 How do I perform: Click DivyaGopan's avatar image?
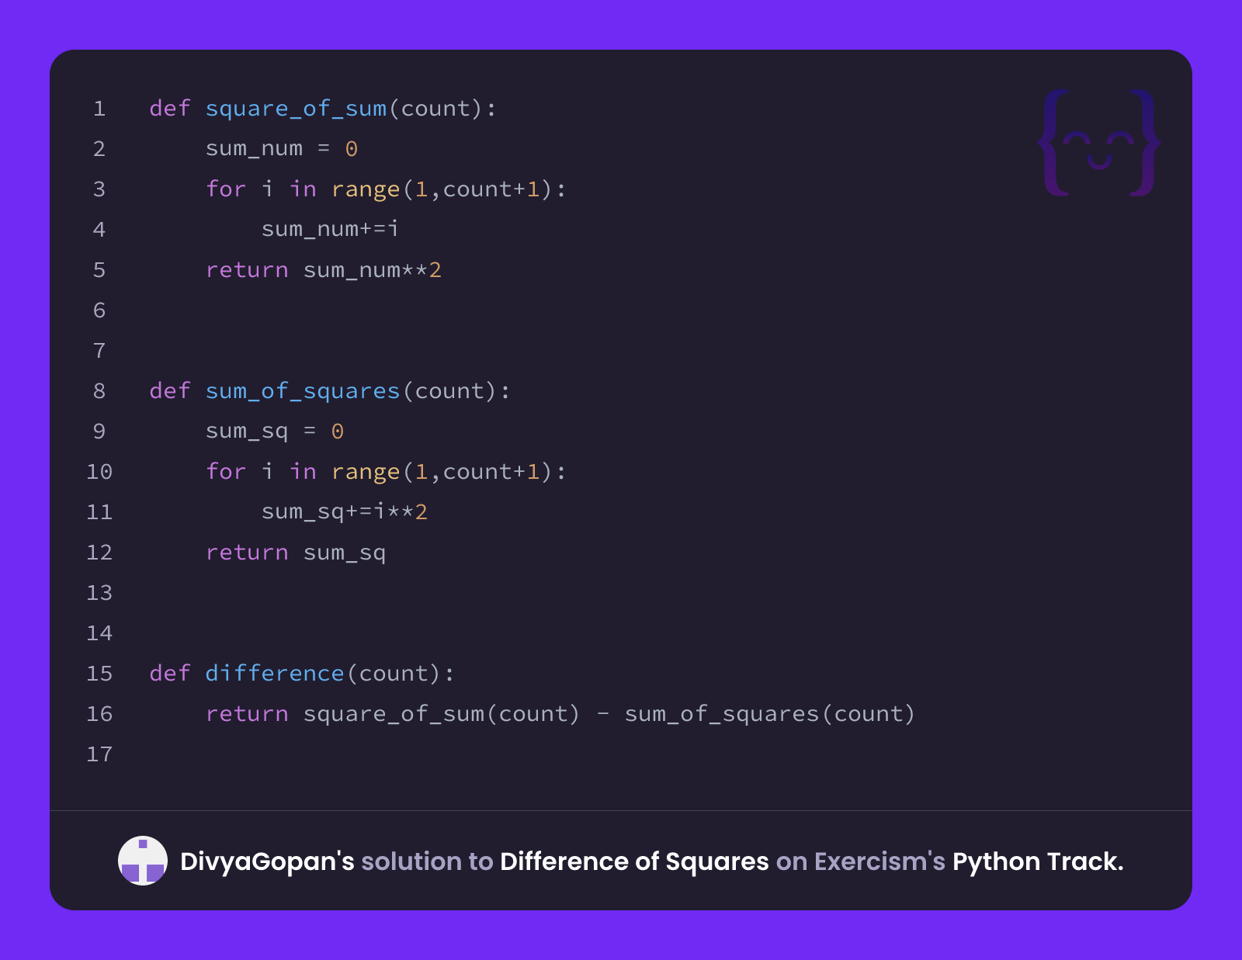(143, 861)
